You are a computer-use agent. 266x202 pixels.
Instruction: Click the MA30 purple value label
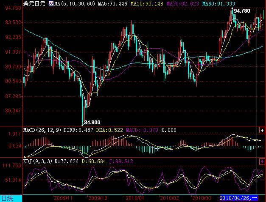(183, 3)
